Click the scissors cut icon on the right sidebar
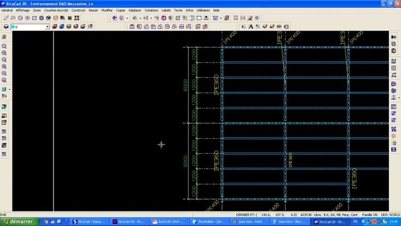401x226 pixels. [393, 37]
